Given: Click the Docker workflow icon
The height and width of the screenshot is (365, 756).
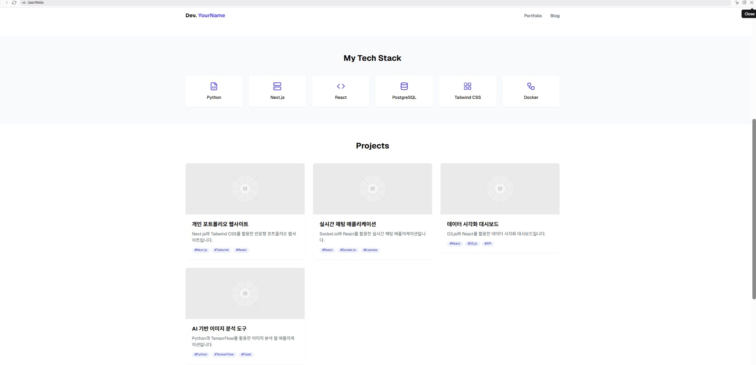Looking at the screenshot, I should [x=531, y=86].
